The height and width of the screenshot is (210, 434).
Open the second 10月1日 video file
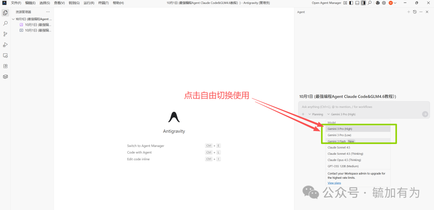(x=35, y=30)
